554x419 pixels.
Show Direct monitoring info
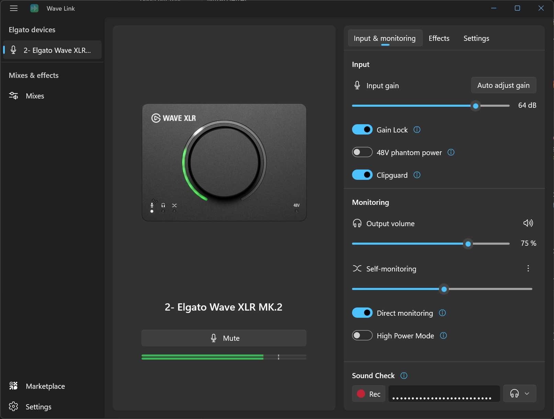click(442, 313)
